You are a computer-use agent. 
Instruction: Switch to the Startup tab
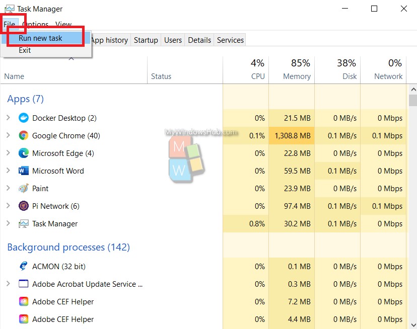(x=146, y=40)
